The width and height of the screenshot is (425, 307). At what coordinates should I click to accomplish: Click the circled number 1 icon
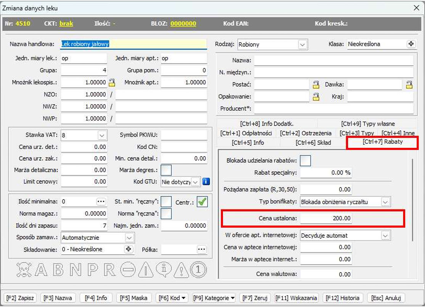[x=198, y=270]
